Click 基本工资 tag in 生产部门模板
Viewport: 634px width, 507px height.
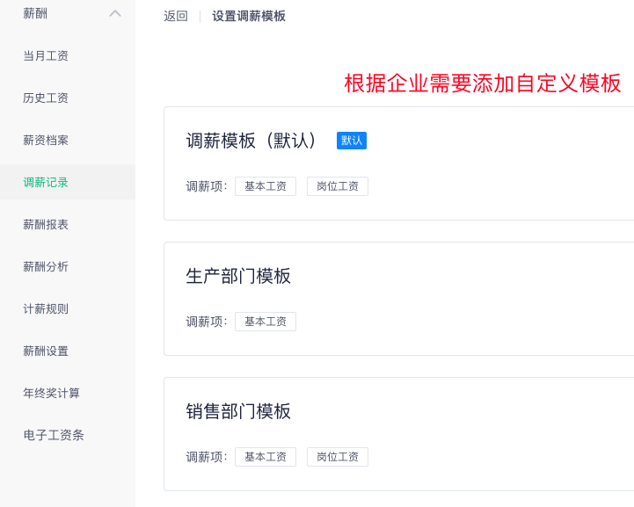pyautogui.click(x=266, y=322)
